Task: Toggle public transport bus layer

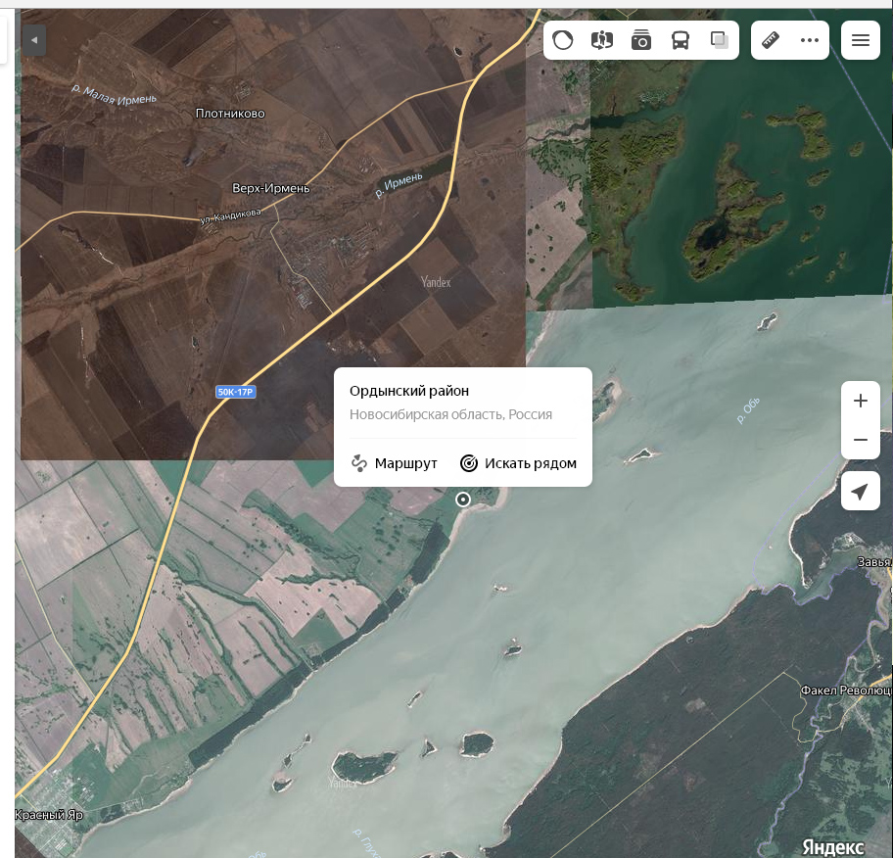Action: 681,40
